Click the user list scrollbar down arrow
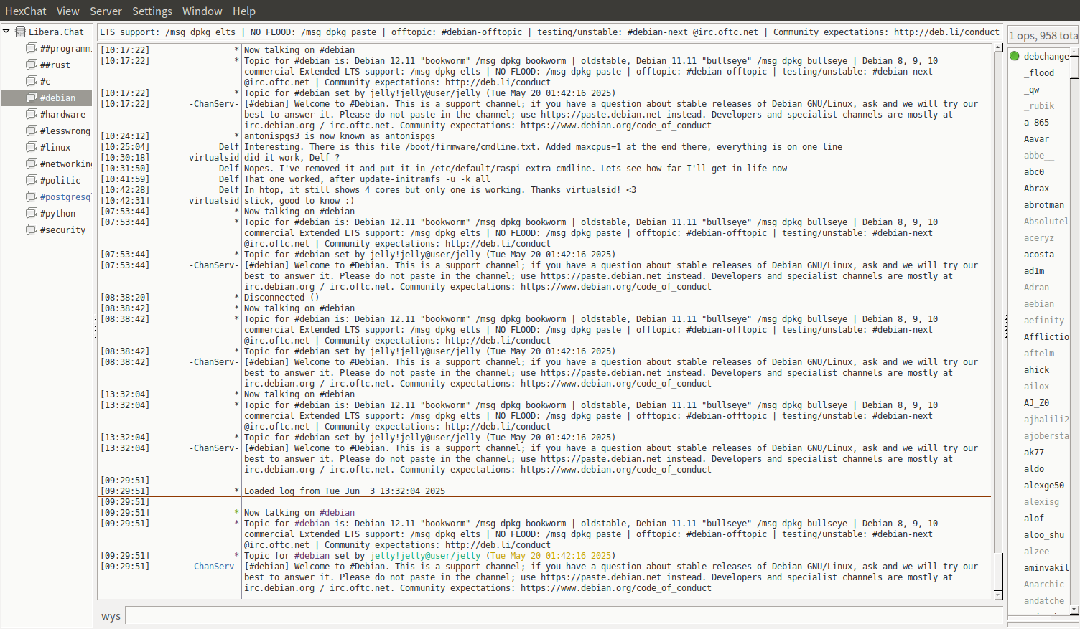This screenshot has height=629, width=1080. click(1075, 610)
